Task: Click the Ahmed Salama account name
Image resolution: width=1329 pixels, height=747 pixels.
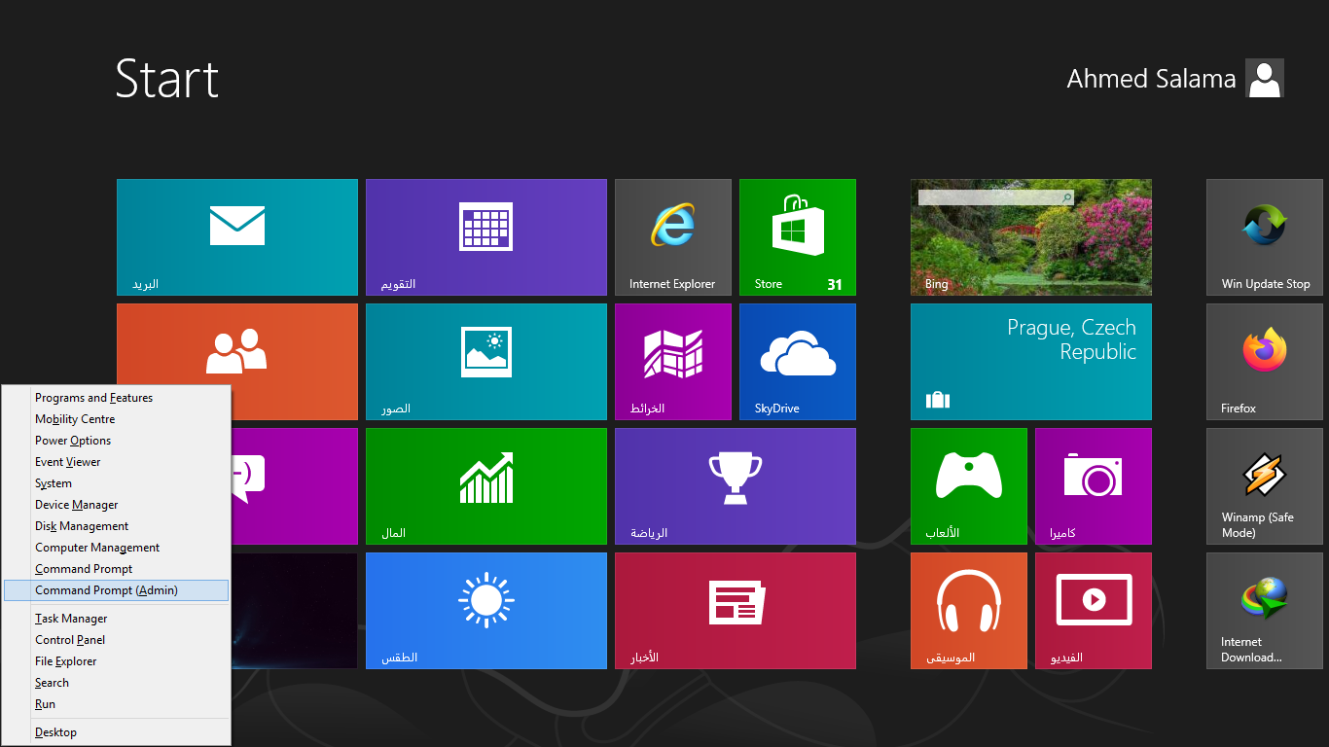Action: pos(1151,79)
